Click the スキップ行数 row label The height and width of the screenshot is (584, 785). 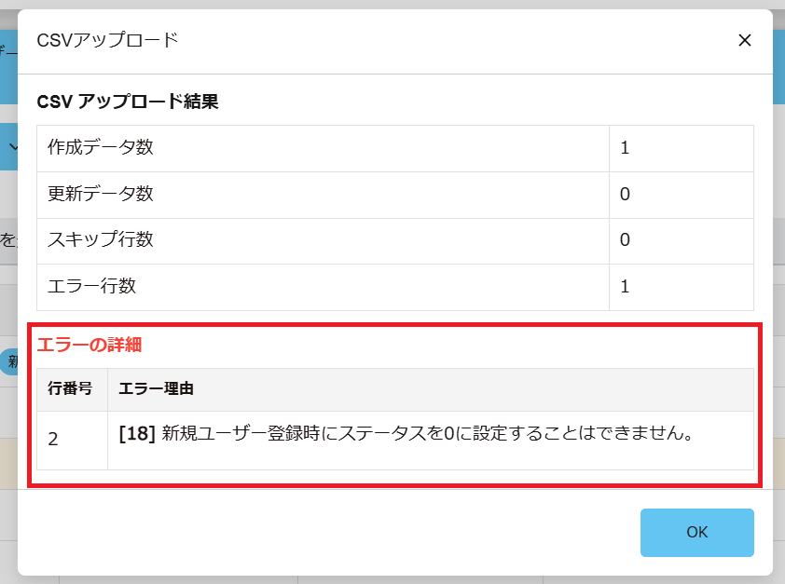point(101,240)
